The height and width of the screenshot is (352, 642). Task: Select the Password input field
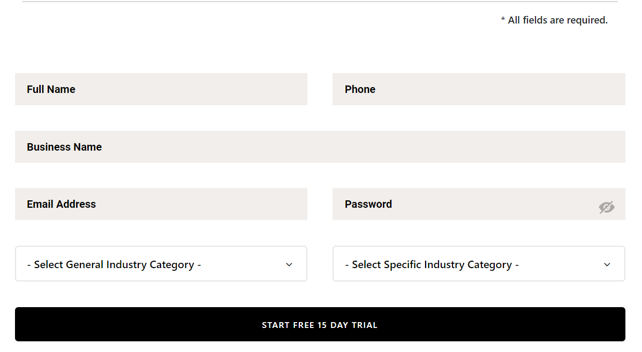(x=479, y=204)
